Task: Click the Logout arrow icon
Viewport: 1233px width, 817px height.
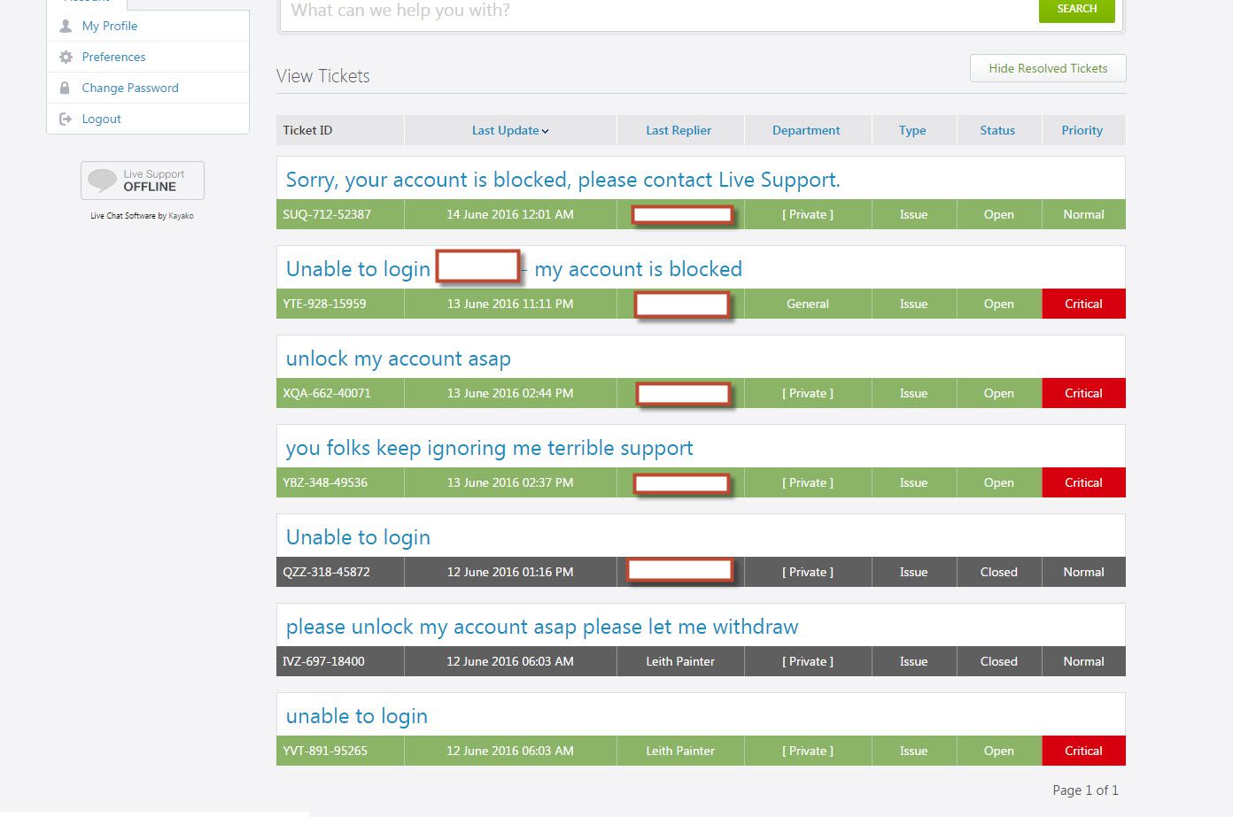Action: pos(66,119)
